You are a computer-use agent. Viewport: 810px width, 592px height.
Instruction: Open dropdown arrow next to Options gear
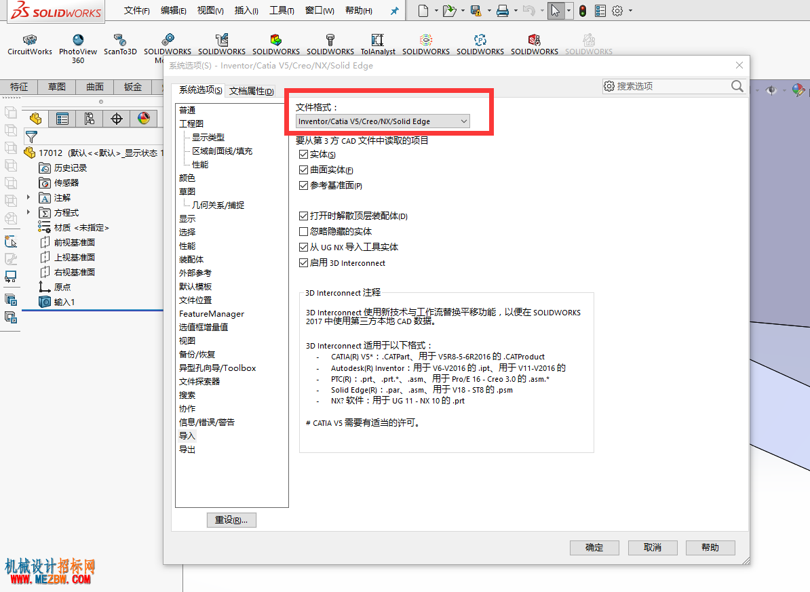tap(630, 10)
